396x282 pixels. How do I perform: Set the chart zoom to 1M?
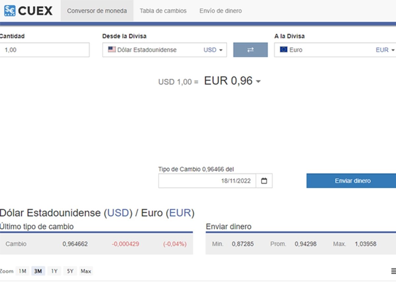click(22, 271)
